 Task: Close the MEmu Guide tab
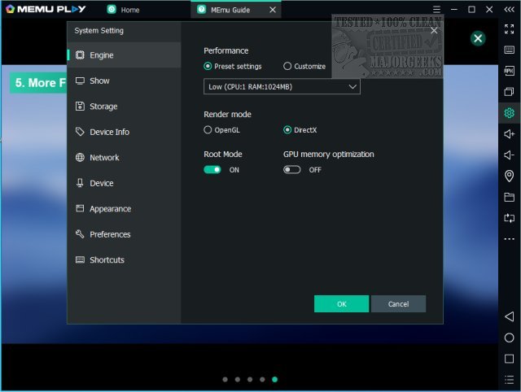[273, 10]
